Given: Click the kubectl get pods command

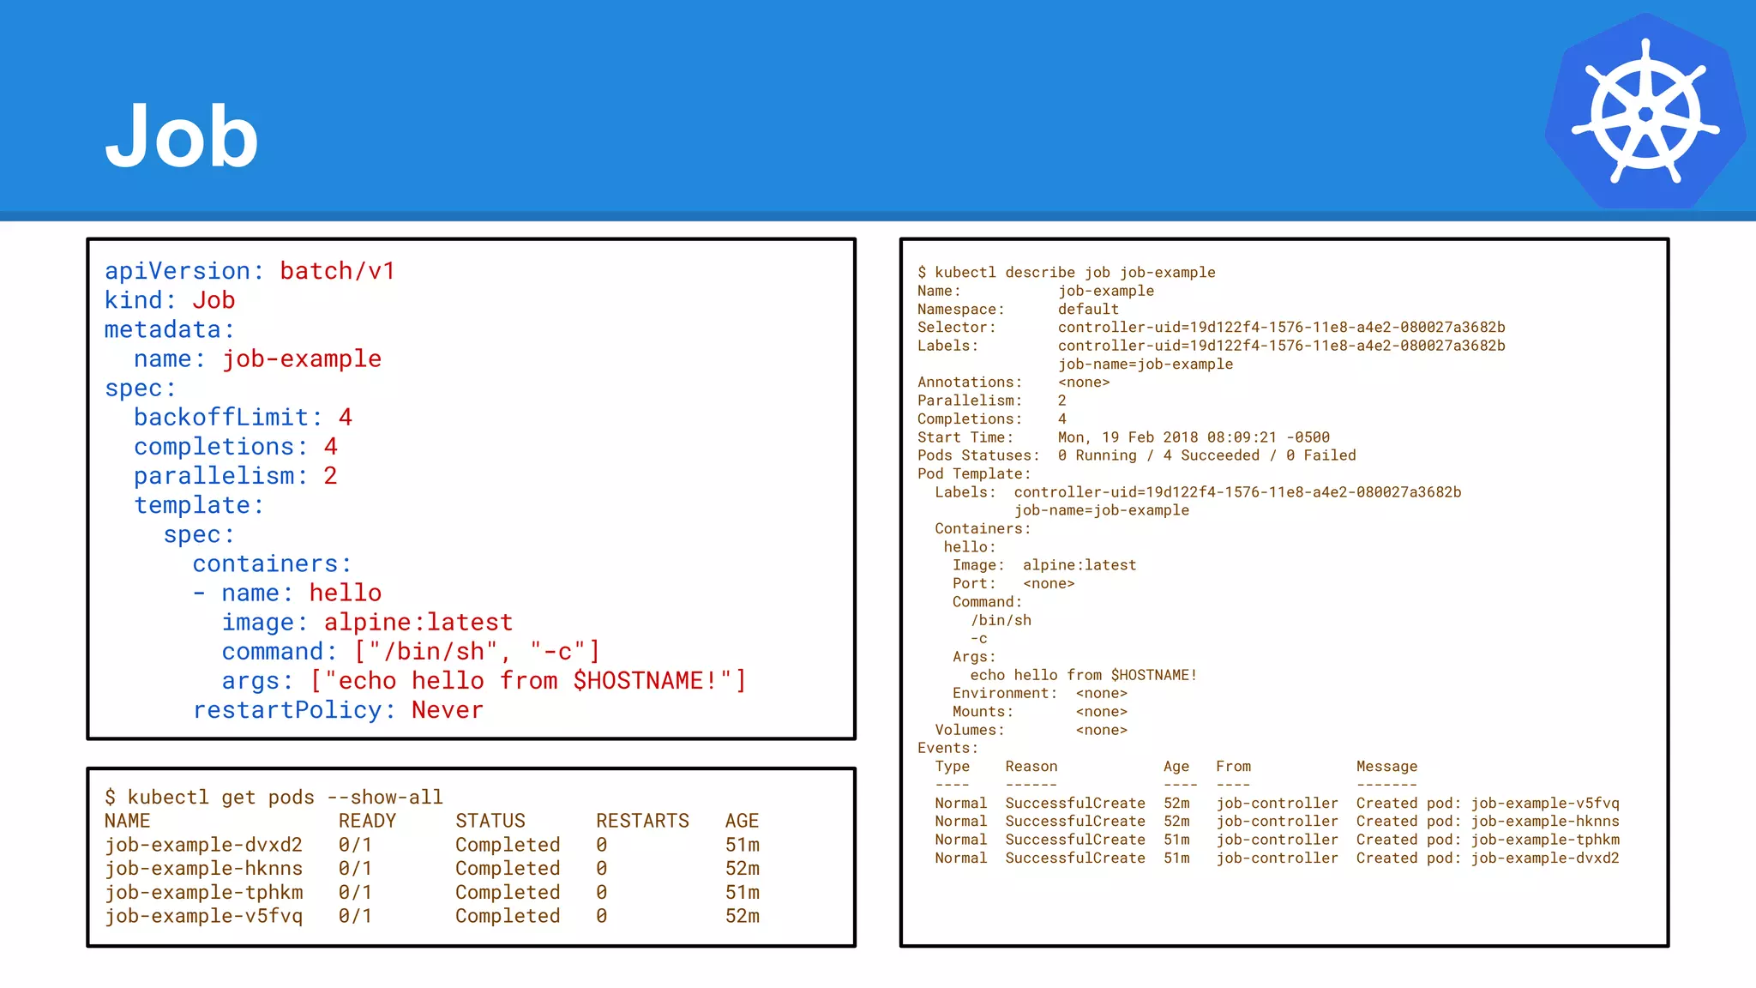Looking at the screenshot, I should click(x=274, y=797).
